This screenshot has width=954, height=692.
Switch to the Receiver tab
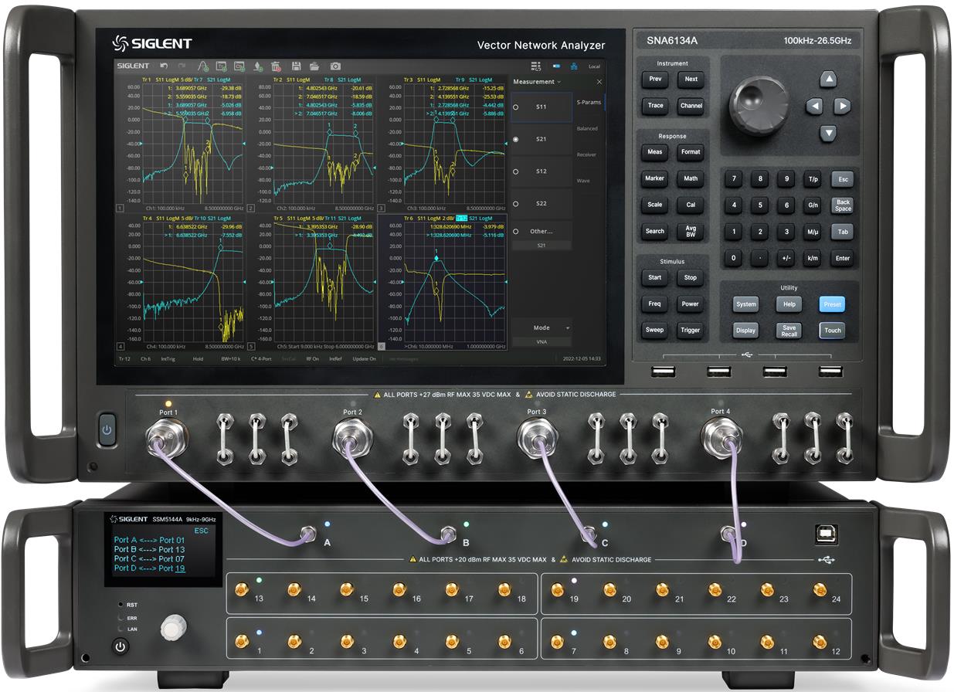point(587,154)
